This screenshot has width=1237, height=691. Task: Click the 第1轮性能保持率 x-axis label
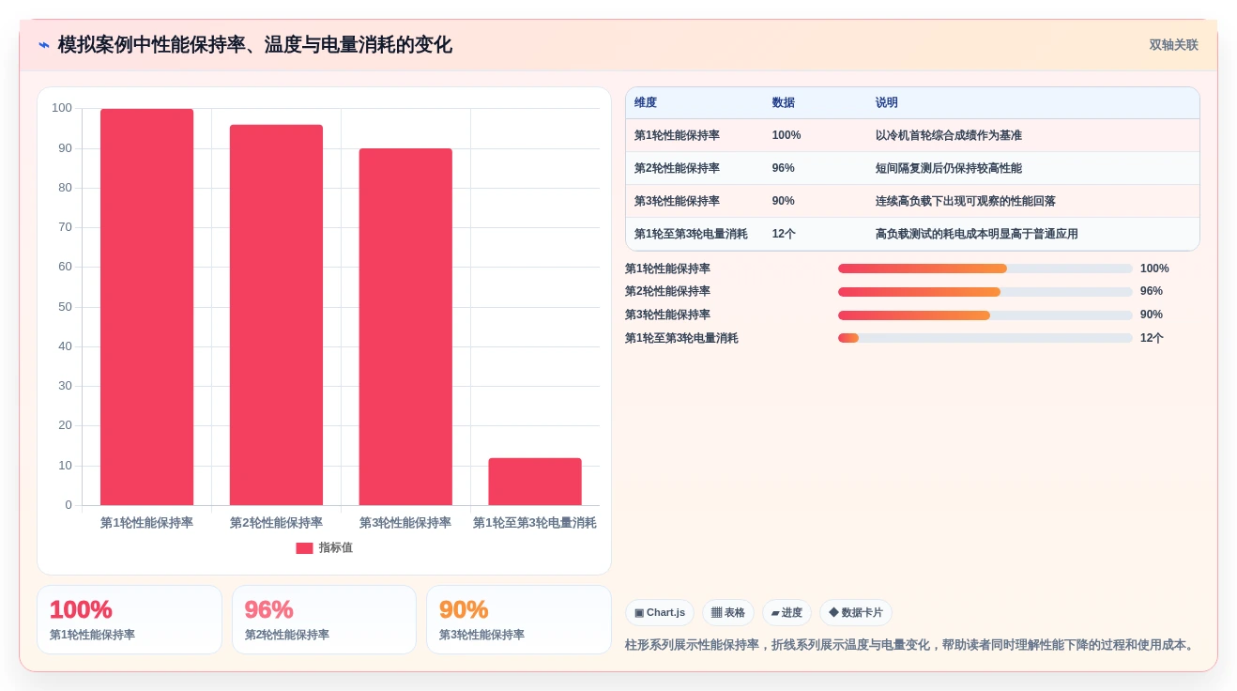(x=146, y=523)
